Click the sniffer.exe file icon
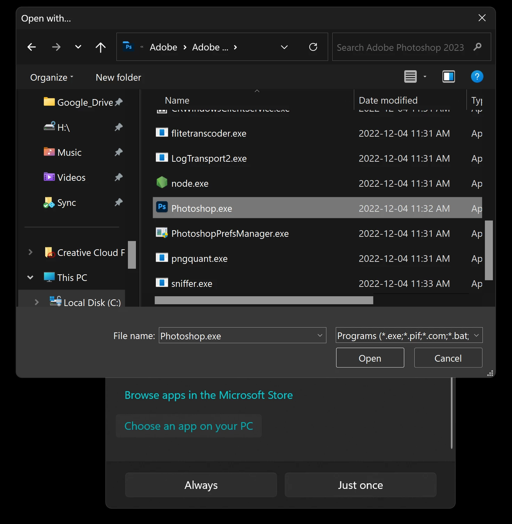The image size is (512, 524). pos(162,283)
